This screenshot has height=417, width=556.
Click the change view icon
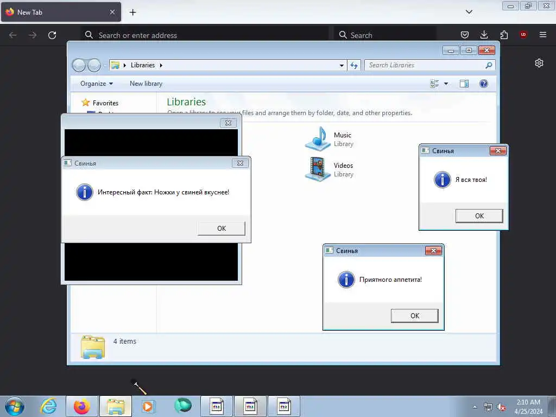[x=434, y=84]
